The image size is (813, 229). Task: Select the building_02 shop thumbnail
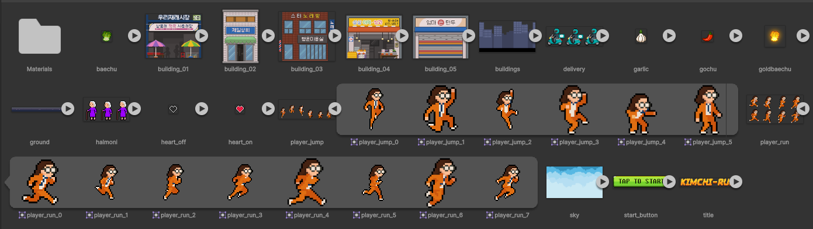tap(240, 36)
